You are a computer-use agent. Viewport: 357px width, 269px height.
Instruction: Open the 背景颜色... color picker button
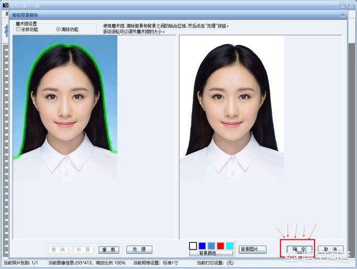point(211,253)
